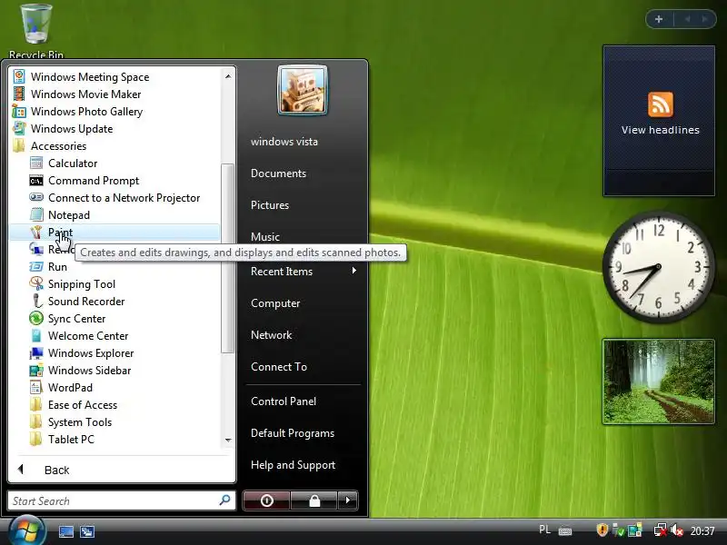
Task: Click the programs list scroll-down arrow
Action: click(228, 441)
